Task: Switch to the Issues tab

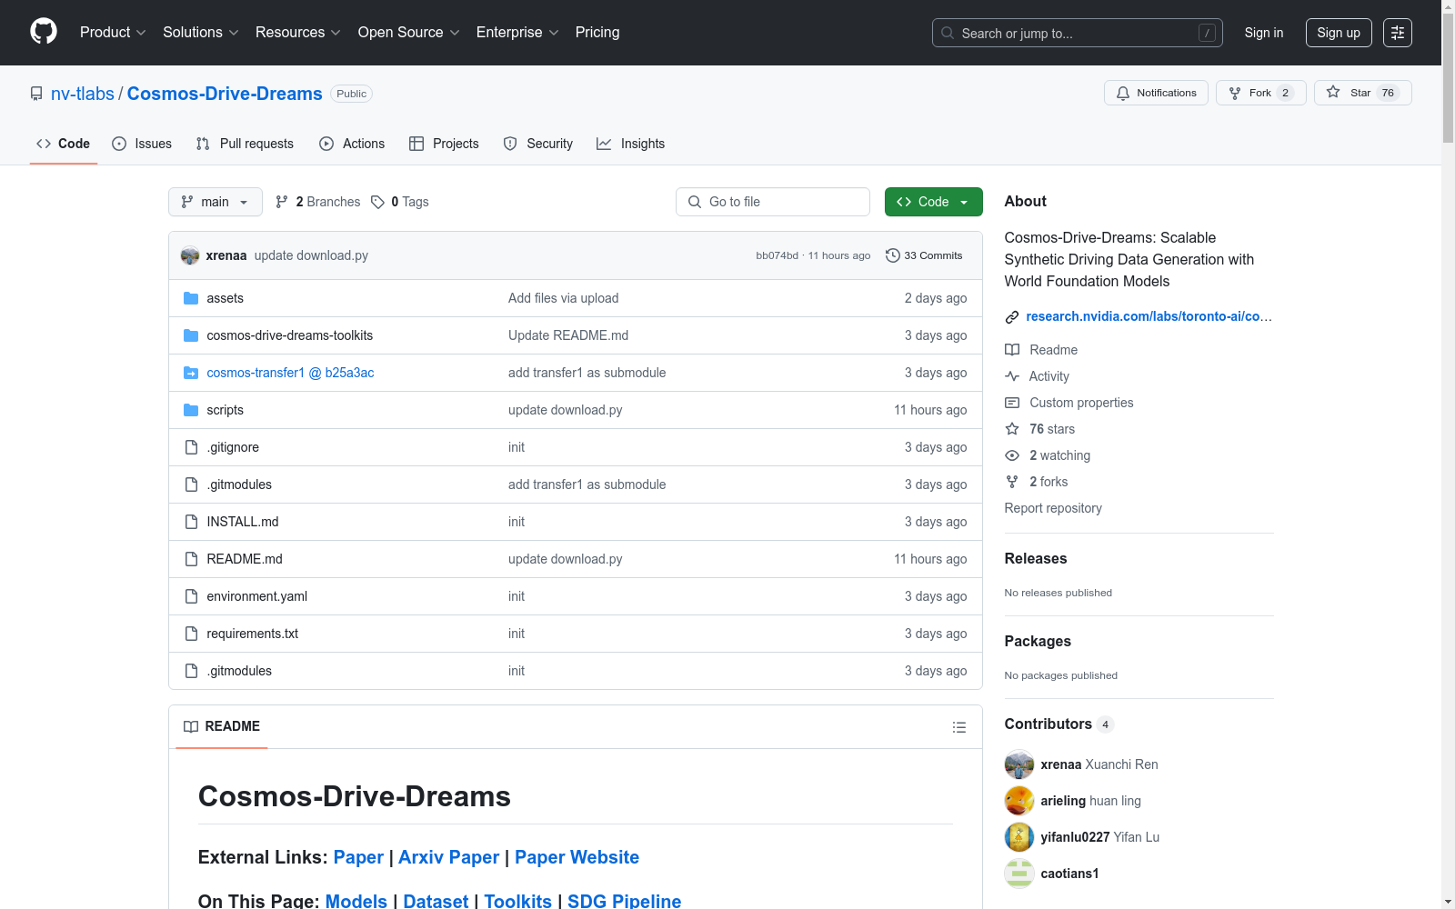Action: point(142,144)
